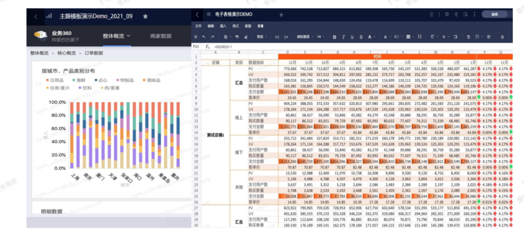Viewport: 524px width, 237px height.
Task: Open the 文件 menu
Action: [198, 26]
